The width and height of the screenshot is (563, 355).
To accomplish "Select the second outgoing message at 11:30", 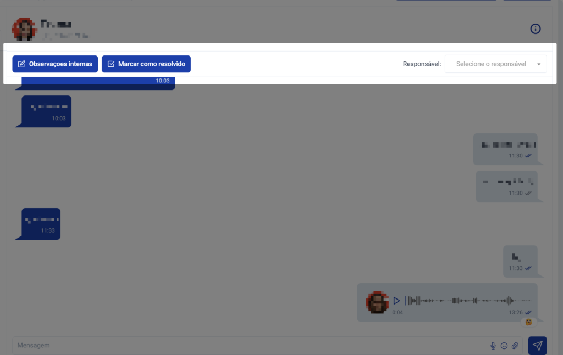I will [x=506, y=186].
